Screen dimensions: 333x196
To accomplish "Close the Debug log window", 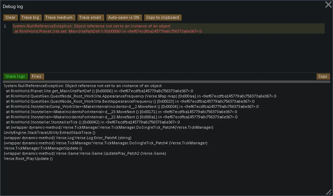I will click(328, 5).
